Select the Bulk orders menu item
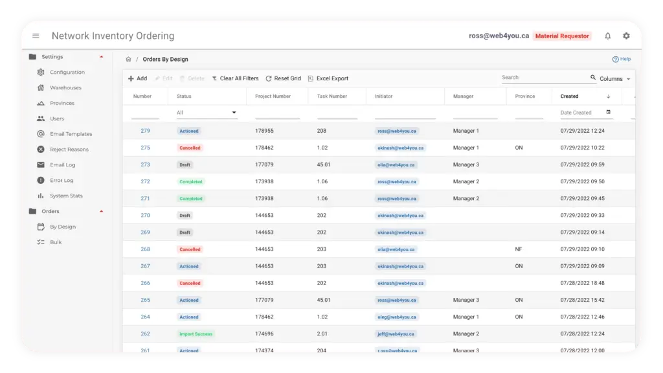 pos(56,242)
